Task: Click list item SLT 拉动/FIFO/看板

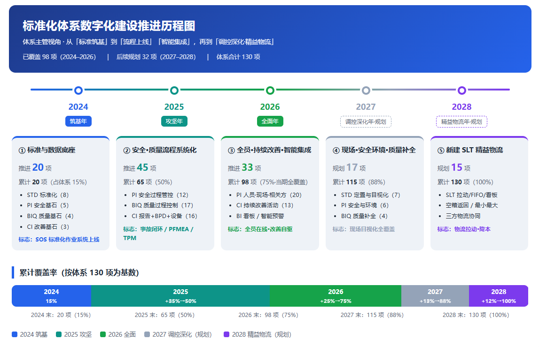Action: tap(472, 195)
